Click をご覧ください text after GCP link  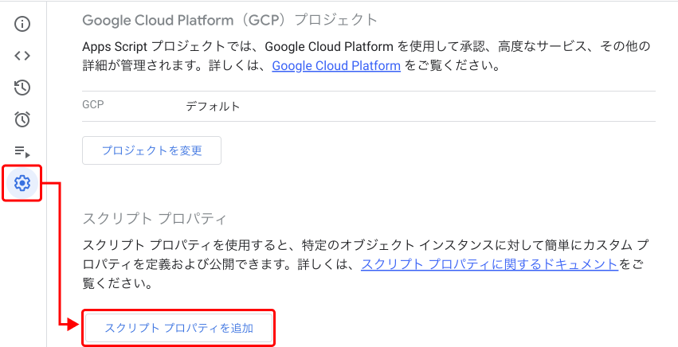[451, 66]
